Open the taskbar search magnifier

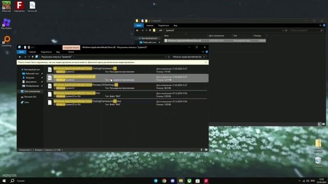click(x=12, y=180)
